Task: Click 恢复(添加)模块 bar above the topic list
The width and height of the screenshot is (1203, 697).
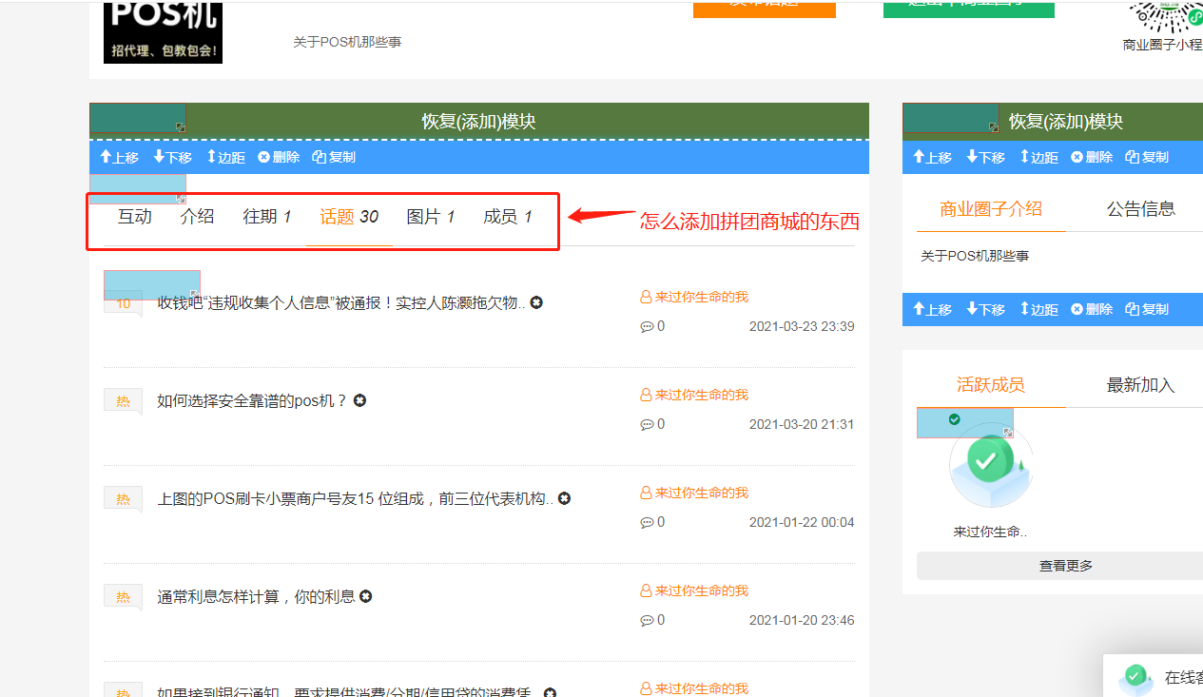Action: click(478, 122)
